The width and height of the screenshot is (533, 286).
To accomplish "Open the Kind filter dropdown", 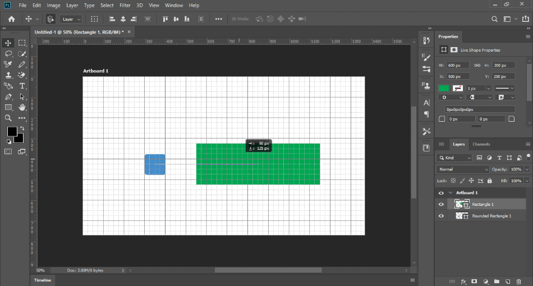I will coord(454,158).
